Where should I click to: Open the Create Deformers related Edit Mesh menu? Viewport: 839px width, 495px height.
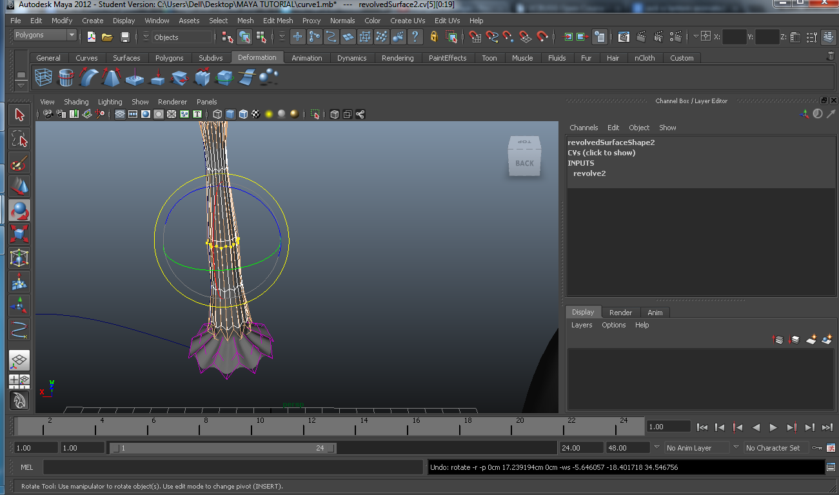coord(278,21)
